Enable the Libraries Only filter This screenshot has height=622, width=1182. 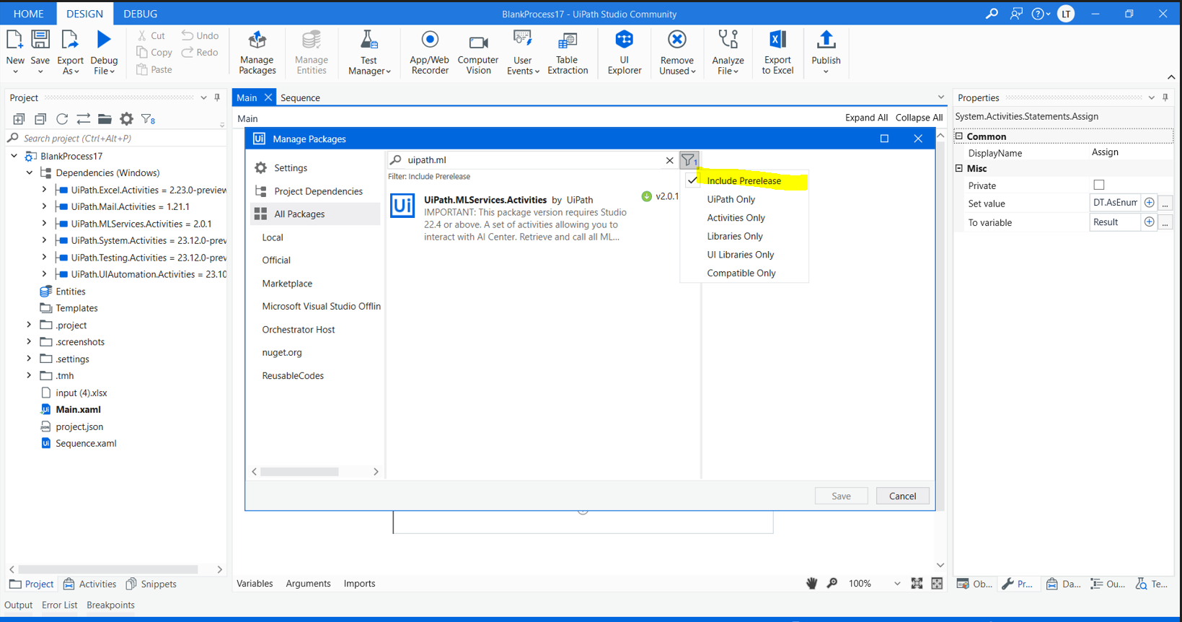click(735, 237)
